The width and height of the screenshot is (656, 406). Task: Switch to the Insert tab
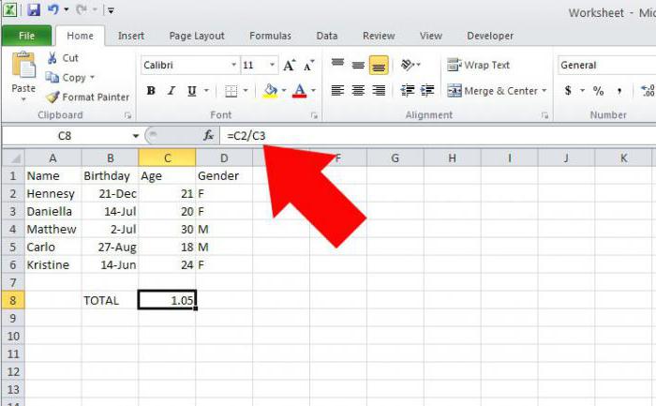[131, 36]
